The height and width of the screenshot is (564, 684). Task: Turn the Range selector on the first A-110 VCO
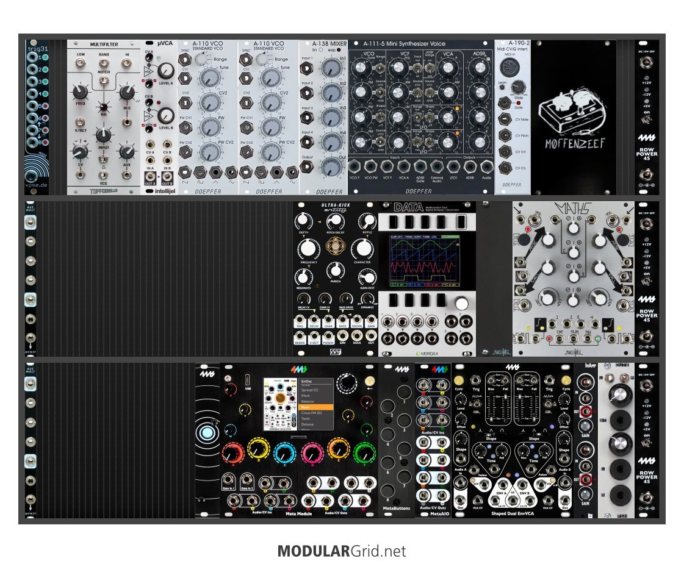[x=198, y=59]
